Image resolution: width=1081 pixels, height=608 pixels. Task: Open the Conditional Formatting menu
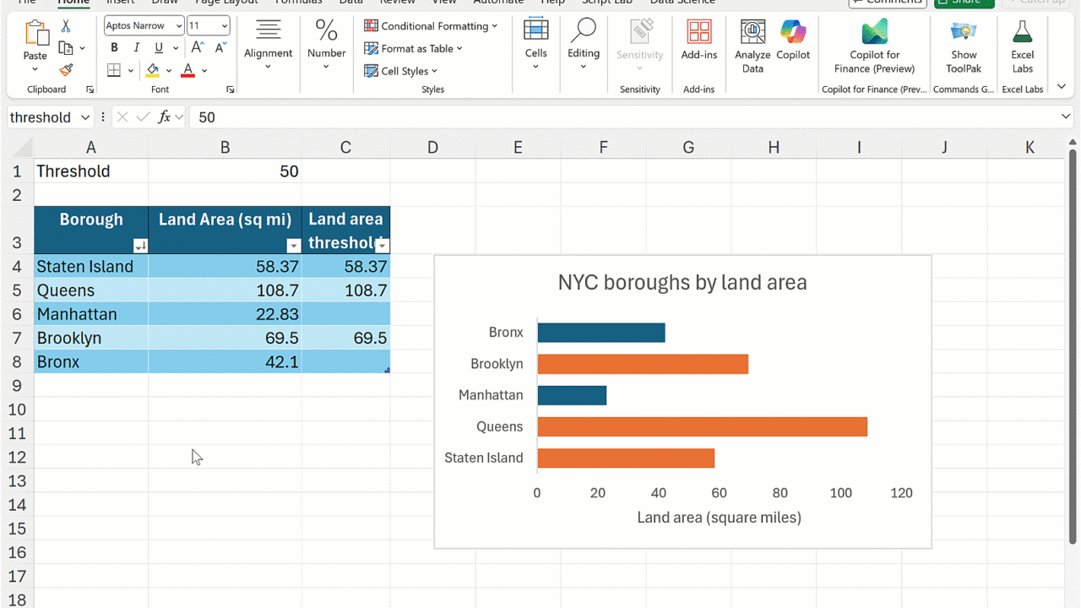[x=431, y=26]
